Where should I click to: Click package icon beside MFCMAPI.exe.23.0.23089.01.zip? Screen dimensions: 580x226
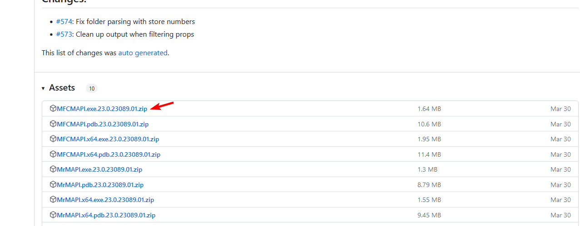tap(53, 109)
